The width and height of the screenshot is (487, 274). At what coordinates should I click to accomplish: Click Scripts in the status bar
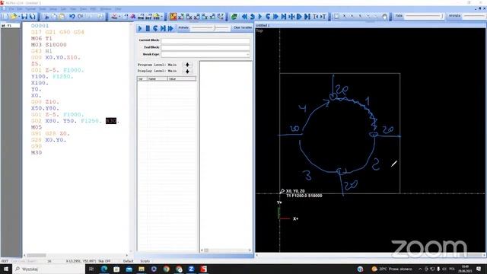(145, 261)
